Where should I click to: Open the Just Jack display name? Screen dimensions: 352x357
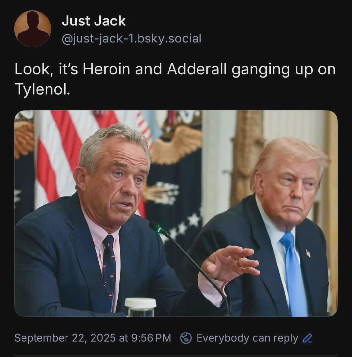(94, 21)
